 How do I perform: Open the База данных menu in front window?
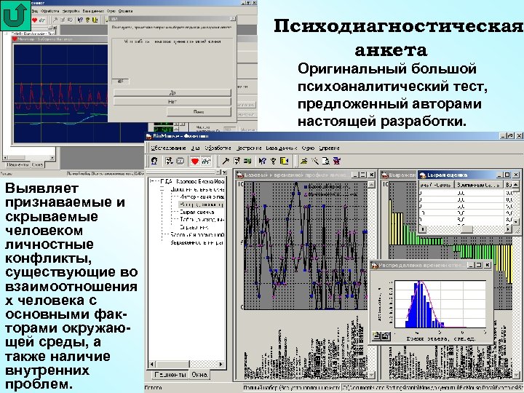[x=282, y=148]
